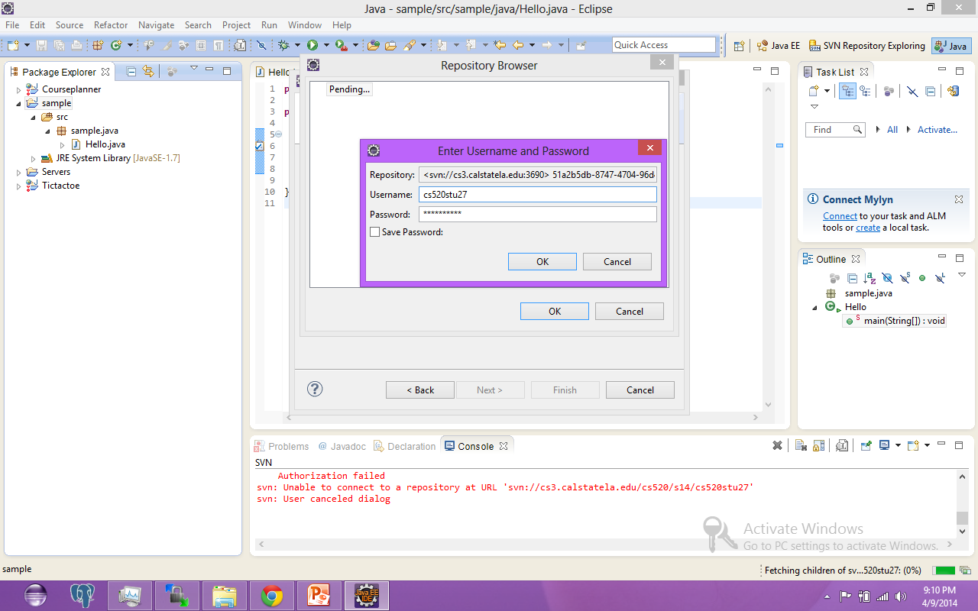Click the Help question mark icon in wizard
Viewport: 978px width, 611px height.
(x=315, y=389)
